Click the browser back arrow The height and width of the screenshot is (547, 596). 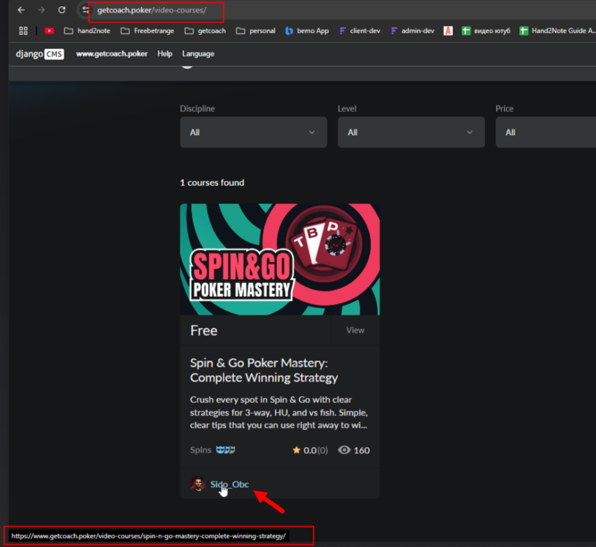click(21, 10)
